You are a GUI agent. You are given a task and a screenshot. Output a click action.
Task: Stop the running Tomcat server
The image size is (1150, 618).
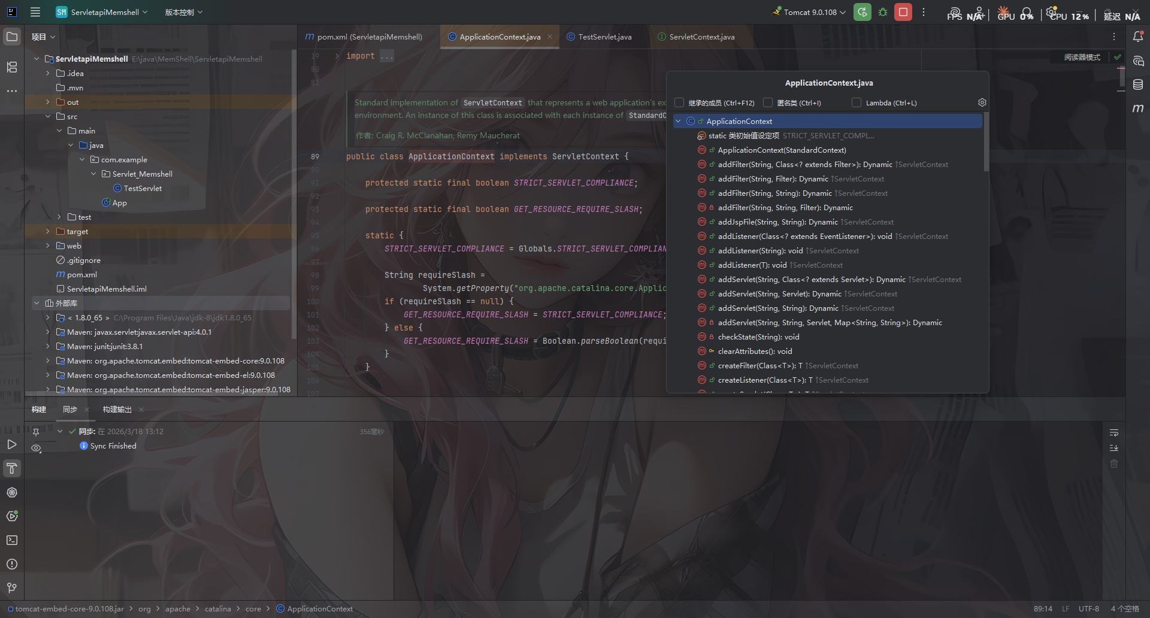pyautogui.click(x=903, y=12)
